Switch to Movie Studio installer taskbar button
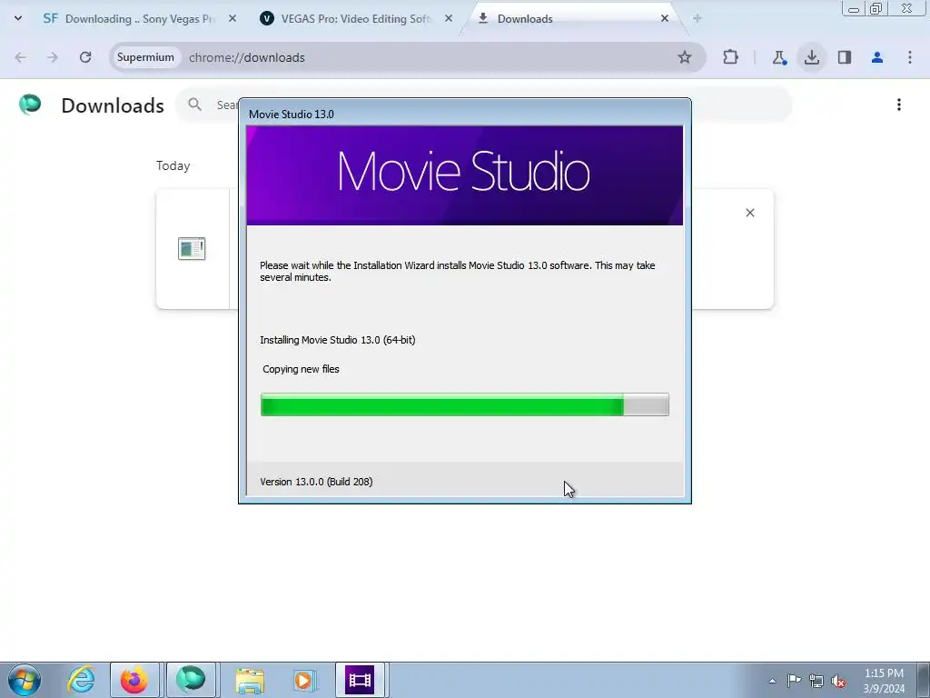The image size is (930, 698). click(360, 680)
